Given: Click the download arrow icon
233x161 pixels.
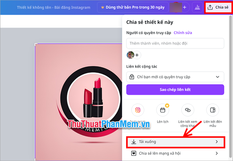Looking at the screenshot, I should (133, 142).
